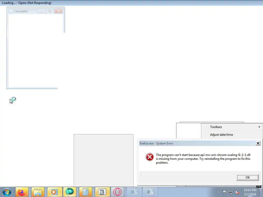The width and height of the screenshot is (263, 197).
Task: Minimize the Calculator window
Action: tap(41, 11)
